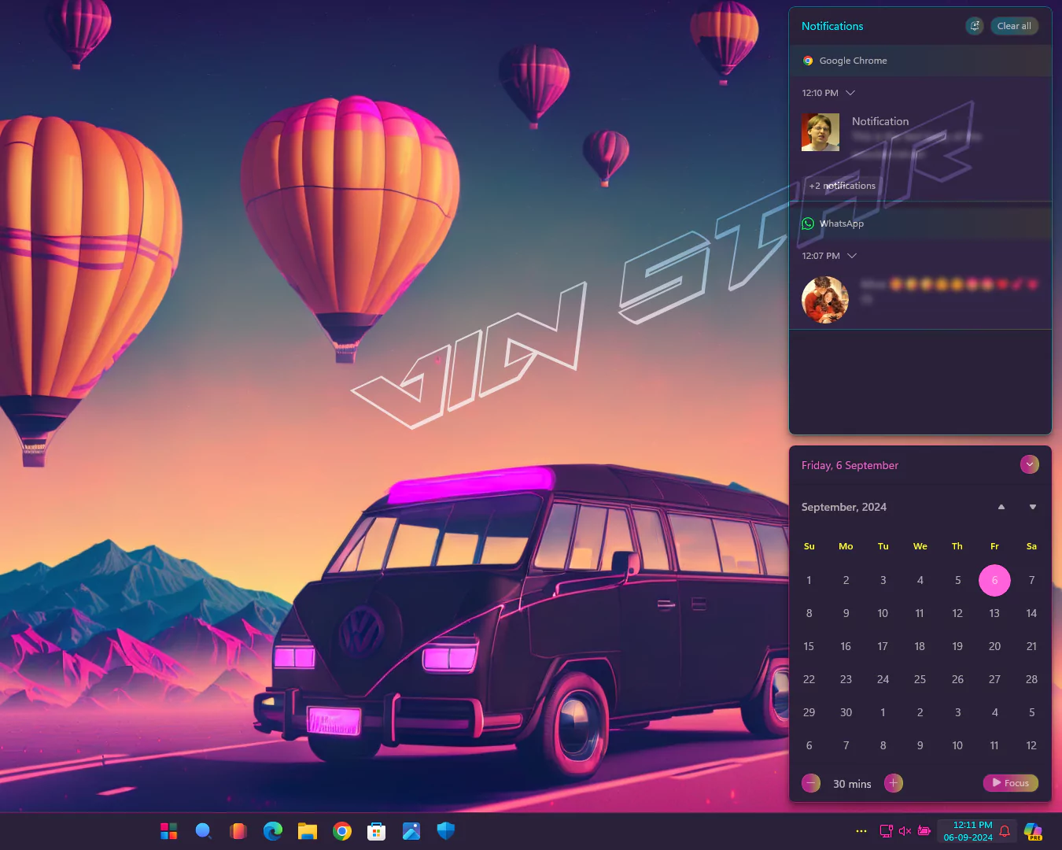
Task: Open the Chrome 'Notification' message title
Action: coord(880,121)
